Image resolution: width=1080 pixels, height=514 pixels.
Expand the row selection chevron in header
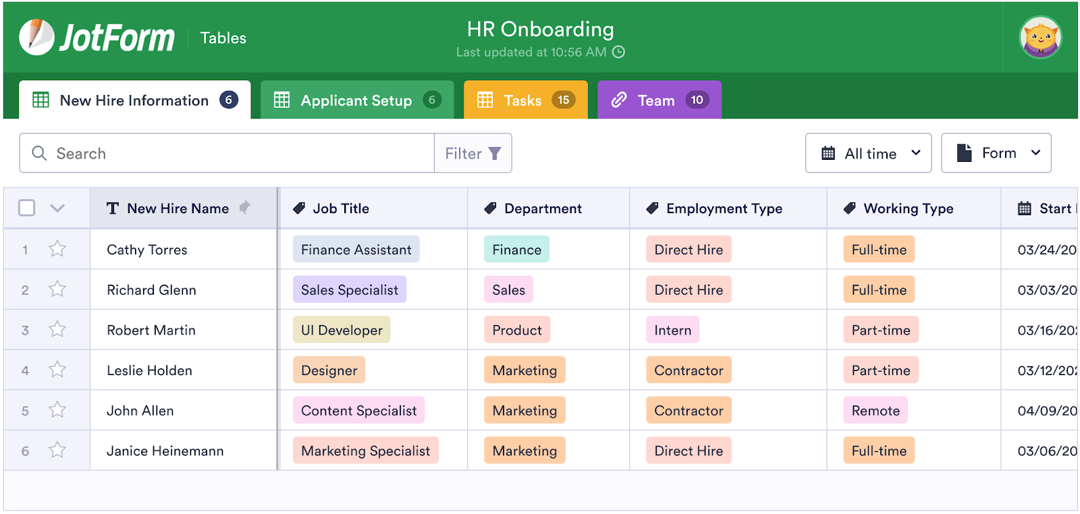[x=57, y=208]
